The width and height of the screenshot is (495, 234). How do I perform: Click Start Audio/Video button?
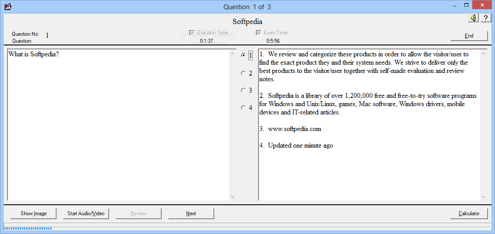pos(86,213)
